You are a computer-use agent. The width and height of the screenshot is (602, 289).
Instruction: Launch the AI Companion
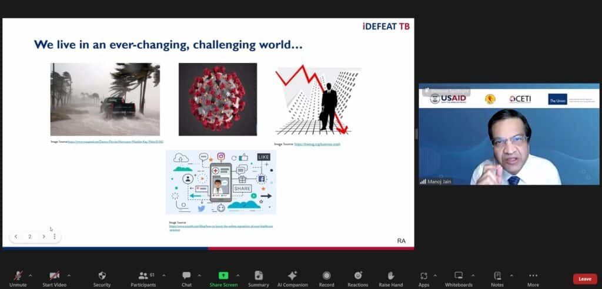(292, 278)
